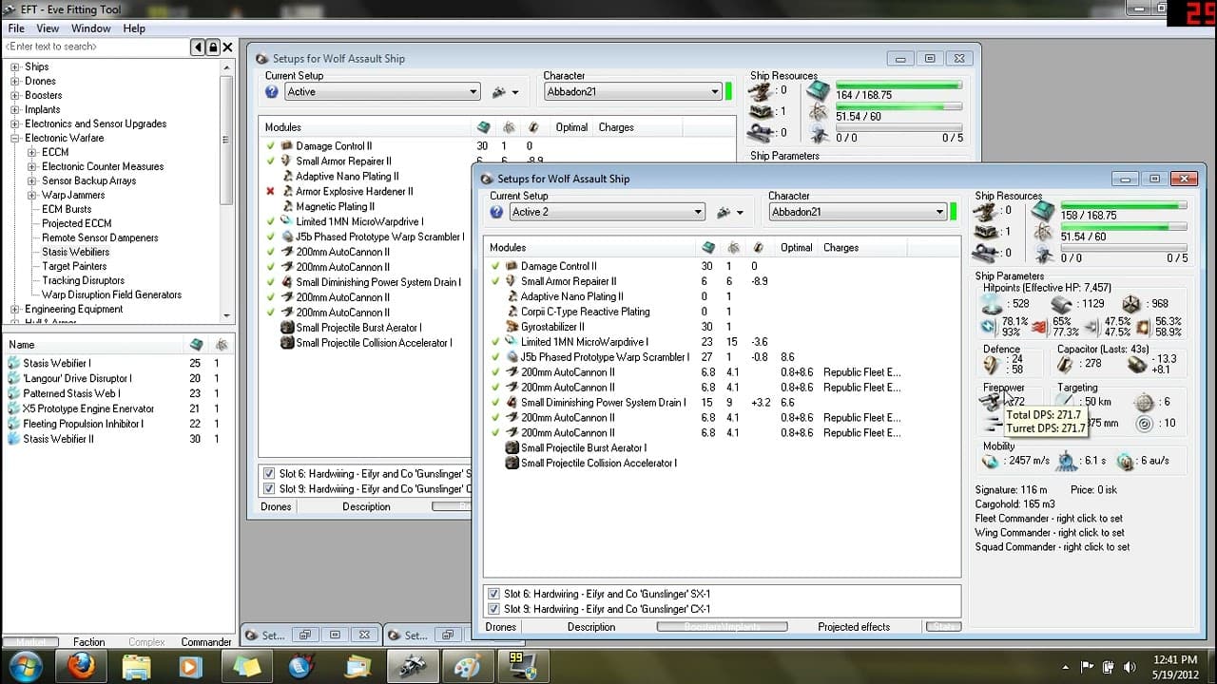Toggle J5b Phased Prototype Warp Scrambler I in front window
The height and width of the screenshot is (684, 1217).
(495, 357)
